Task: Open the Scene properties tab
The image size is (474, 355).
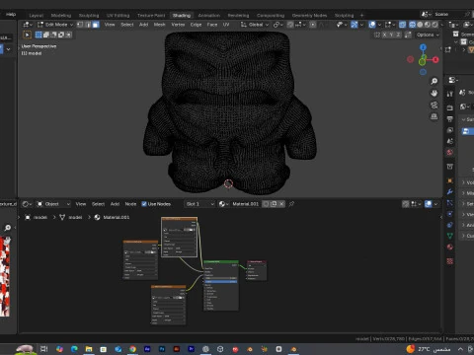Action: pyautogui.click(x=450, y=141)
